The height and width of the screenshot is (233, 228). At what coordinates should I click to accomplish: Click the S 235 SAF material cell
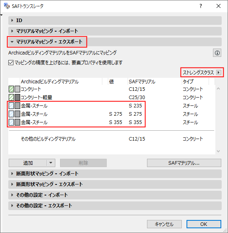pos(136,106)
